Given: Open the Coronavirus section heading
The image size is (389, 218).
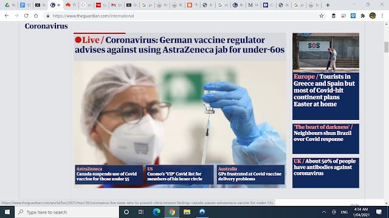Looking at the screenshot, I should click(x=46, y=26).
